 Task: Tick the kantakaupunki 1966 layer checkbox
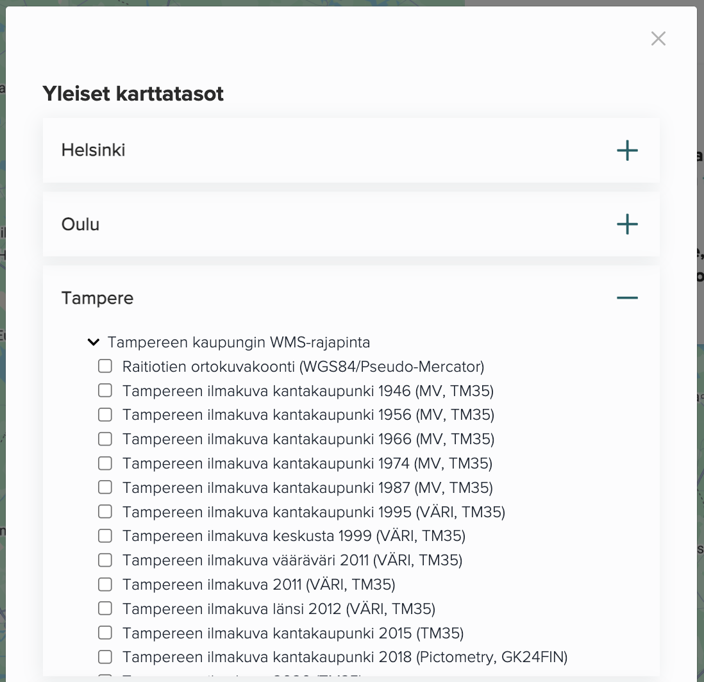[105, 438]
